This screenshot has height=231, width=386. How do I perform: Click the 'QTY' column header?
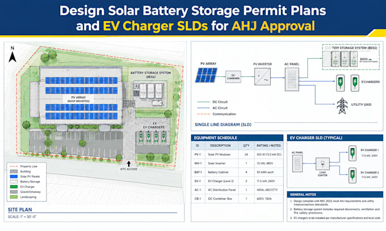246,146
